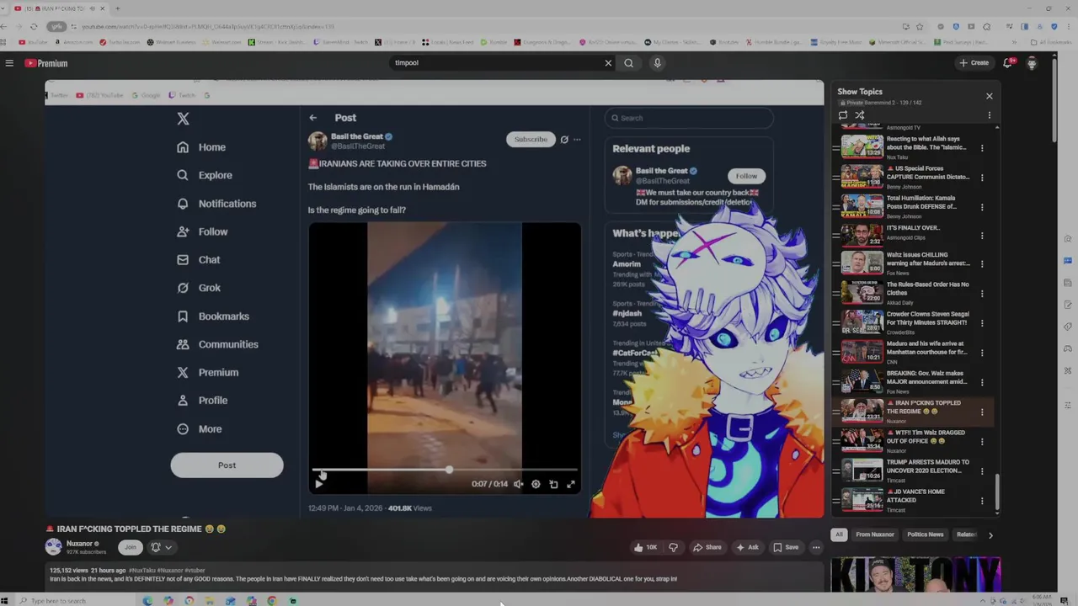Viewport: 1078px width, 606px height.
Task: Open a new browser tab
Action: tap(117, 8)
